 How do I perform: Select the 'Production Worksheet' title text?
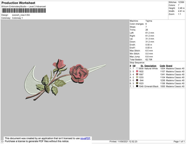[x=18, y=3]
